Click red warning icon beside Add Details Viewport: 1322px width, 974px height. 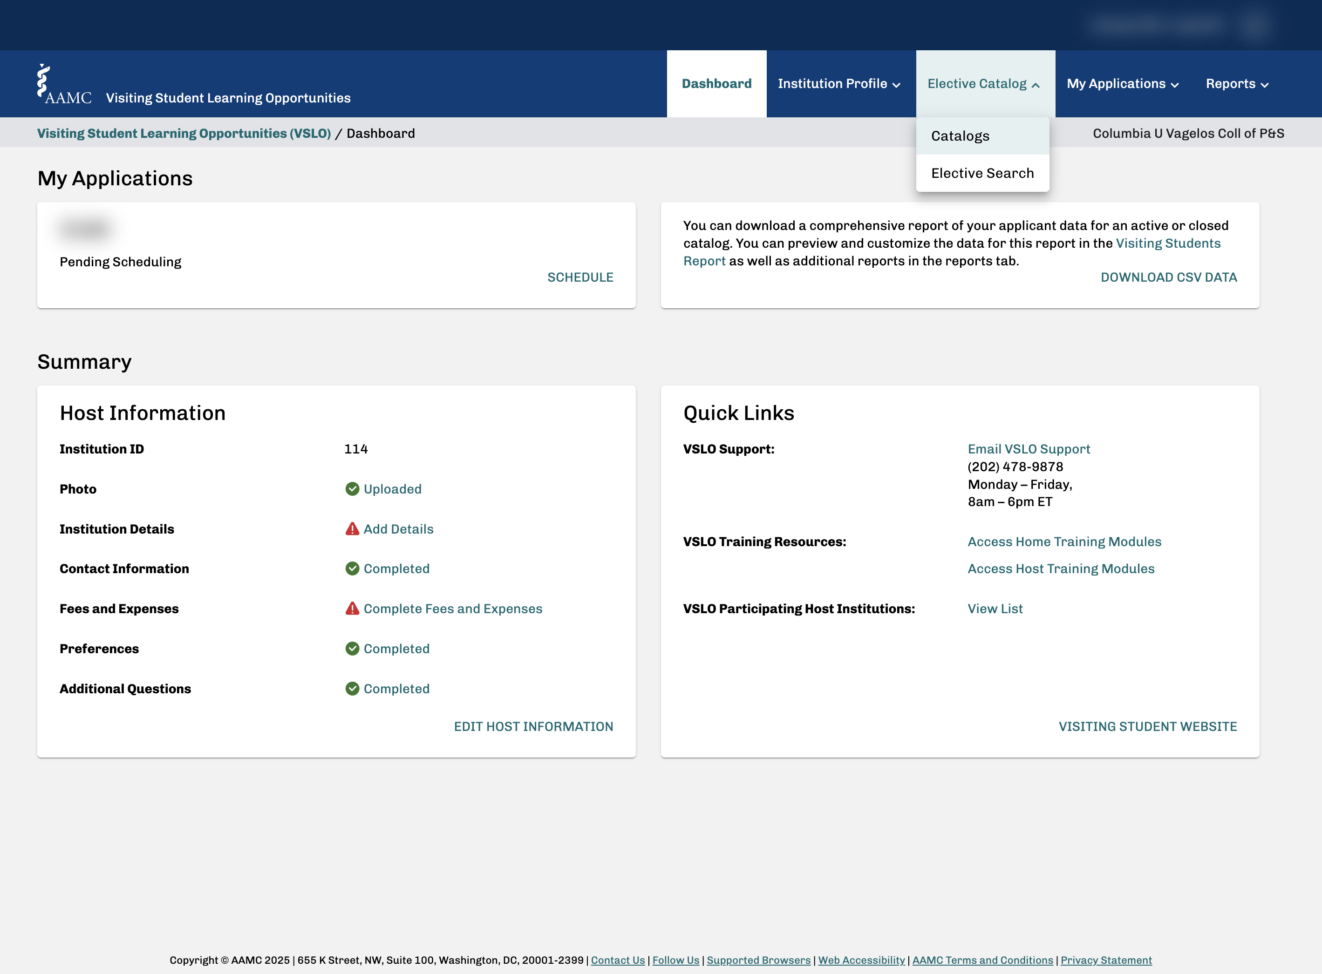(x=352, y=529)
